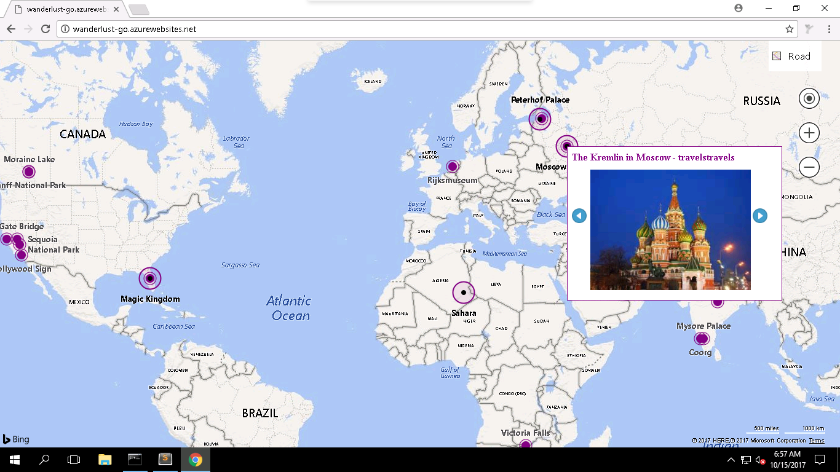Open the Bing logo link
The width and height of the screenshot is (840, 472).
pos(16,439)
